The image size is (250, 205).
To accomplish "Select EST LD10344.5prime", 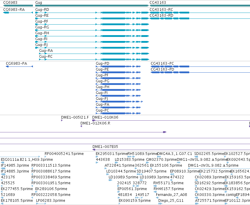I will [121, 171].
